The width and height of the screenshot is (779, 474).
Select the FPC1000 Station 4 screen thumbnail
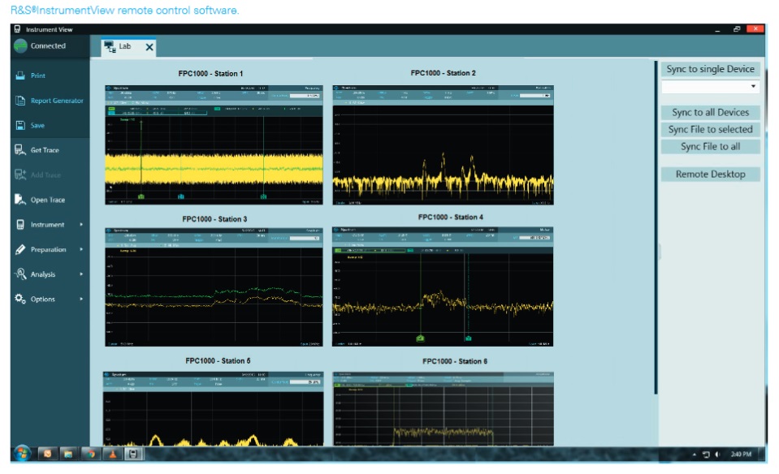tap(443, 287)
